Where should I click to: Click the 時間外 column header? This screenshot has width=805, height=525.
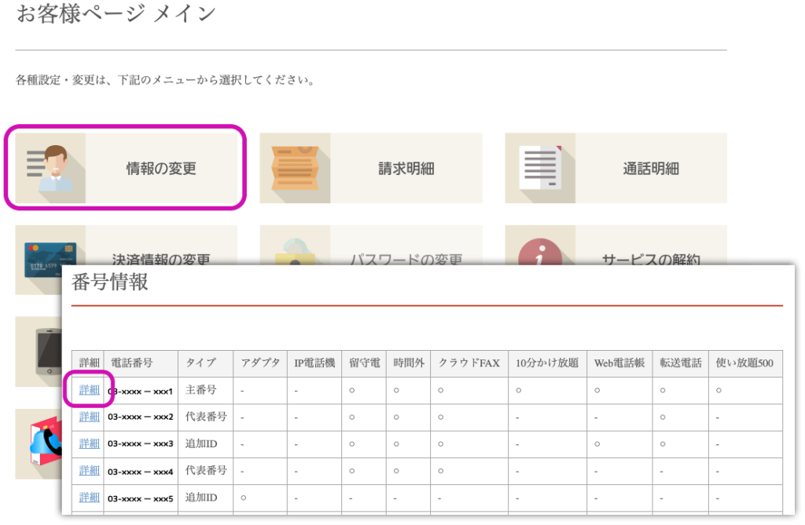[409, 363]
